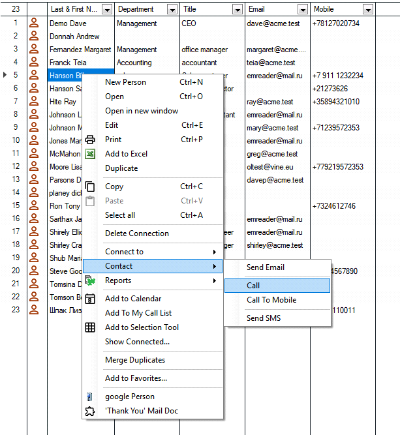The image size is (400, 435).
Task: Choose Open in new window
Action: coord(153,111)
